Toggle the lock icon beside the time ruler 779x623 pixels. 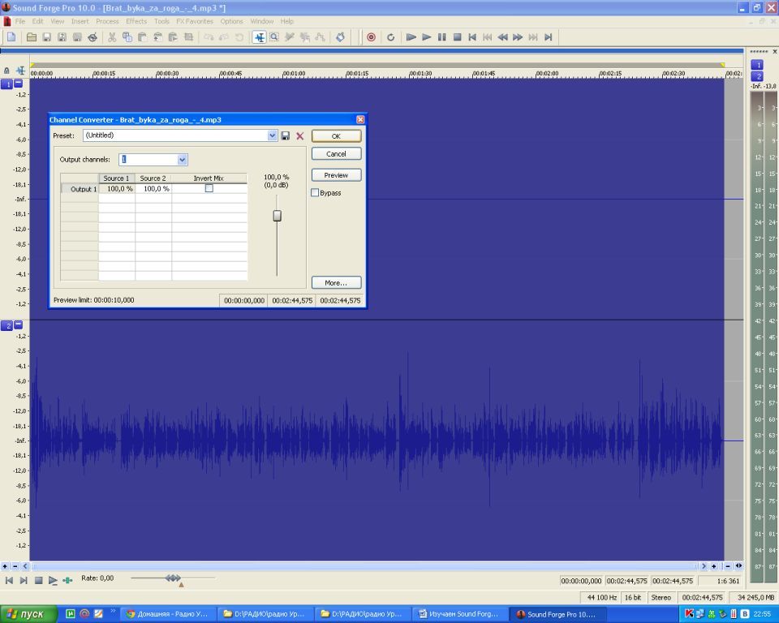pos(6,71)
